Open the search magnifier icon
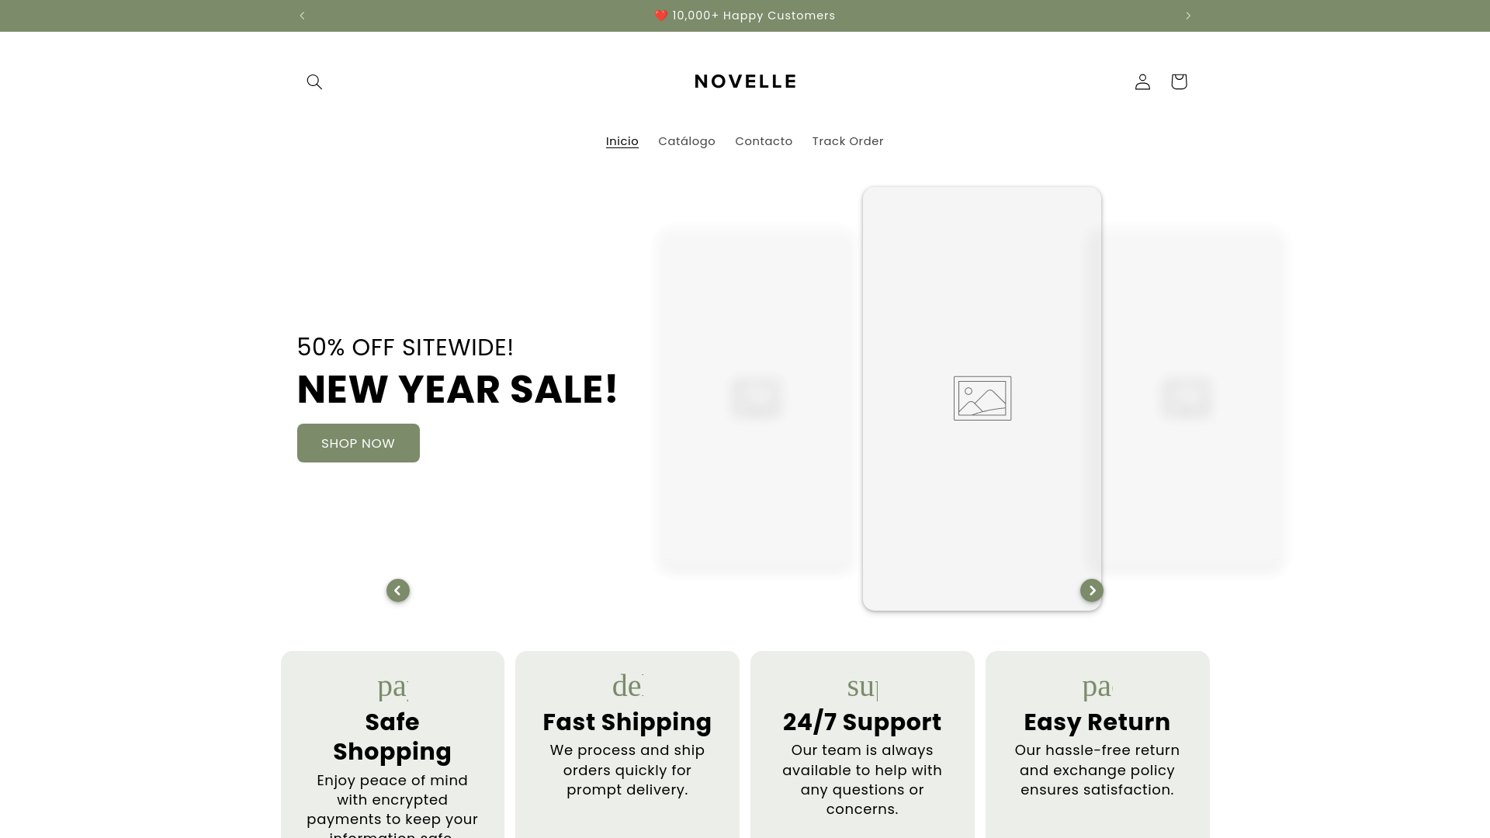1490x838 pixels. (314, 81)
